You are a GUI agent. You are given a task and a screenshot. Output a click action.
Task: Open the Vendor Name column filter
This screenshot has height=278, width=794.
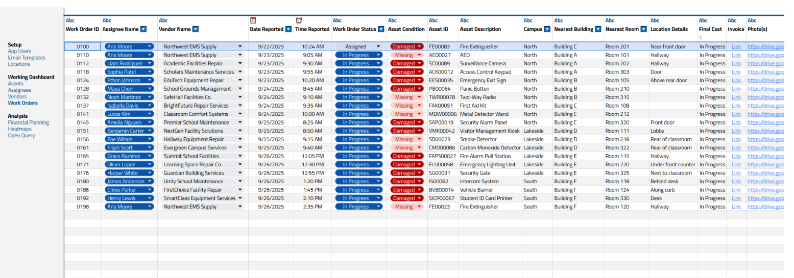(x=196, y=30)
